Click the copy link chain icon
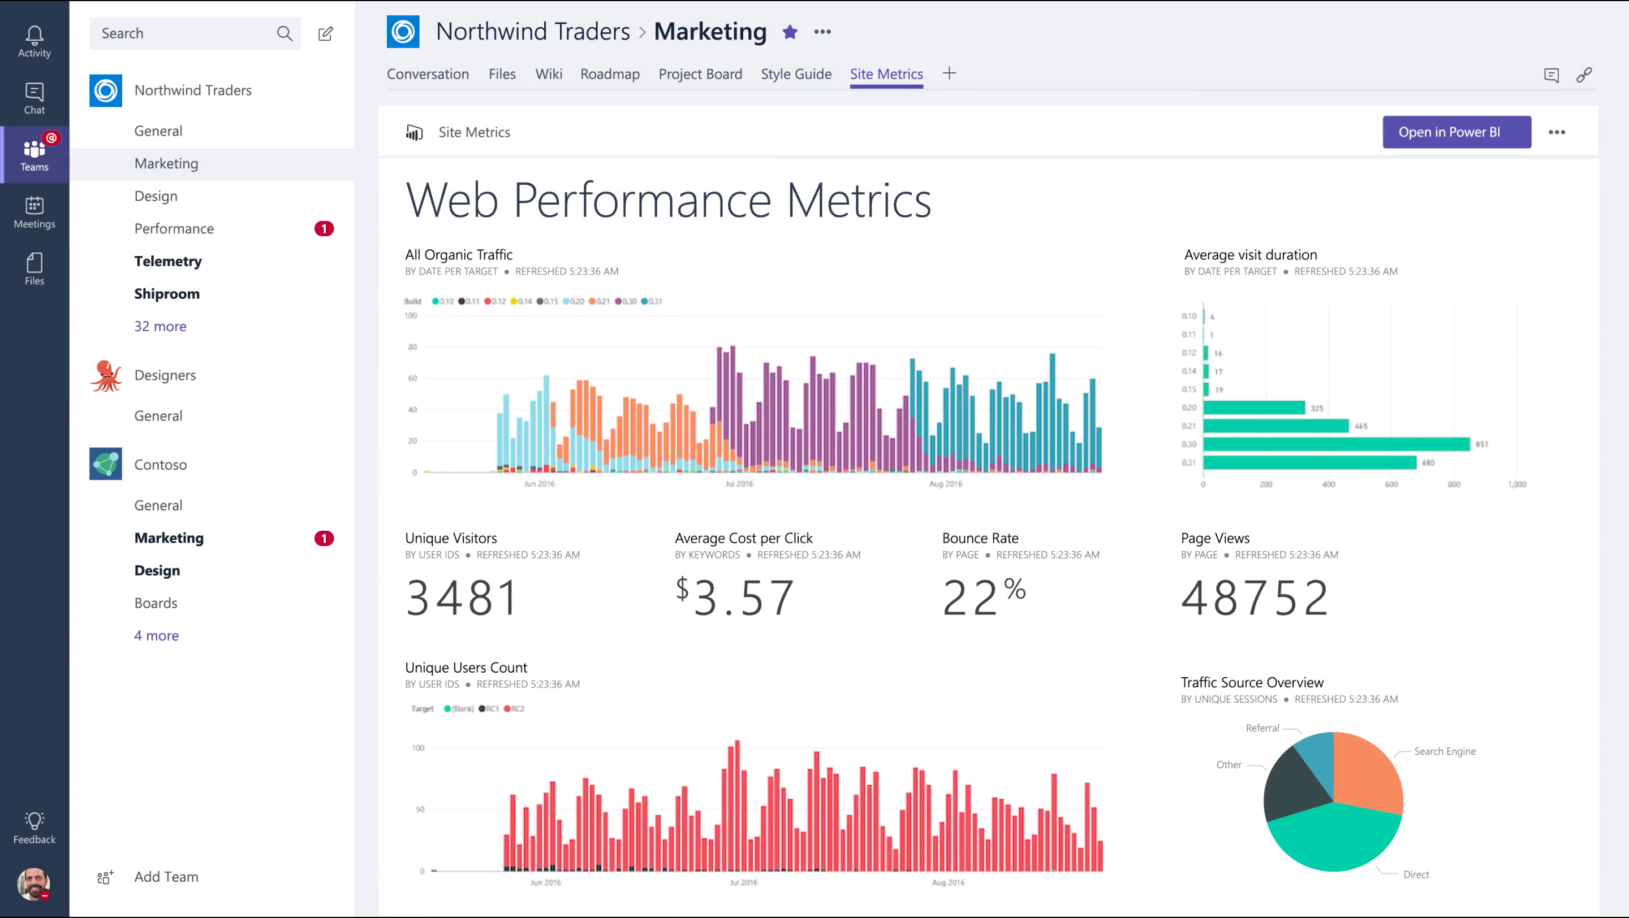The width and height of the screenshot is (1629, 918). tap(1584, 75)
